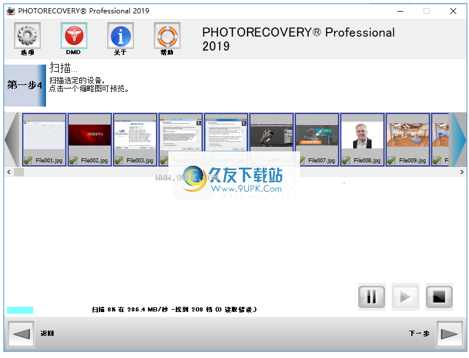The image size is (469, 358).
Task: Click the scan status text line
Action: click(174, 310)
